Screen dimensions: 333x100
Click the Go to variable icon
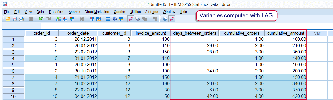(65, 19)
